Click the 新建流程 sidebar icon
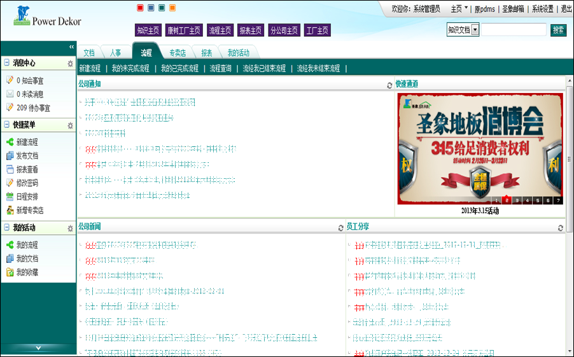The height and width of the screenshot is (357, 574). point(10,142)
